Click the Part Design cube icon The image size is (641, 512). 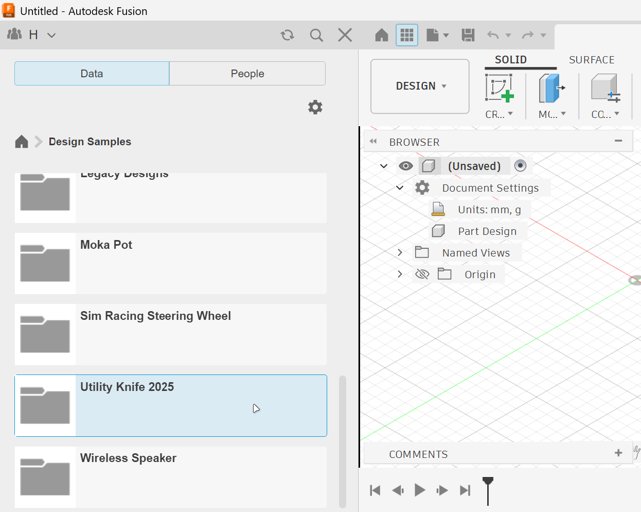[x=438, y=231]
